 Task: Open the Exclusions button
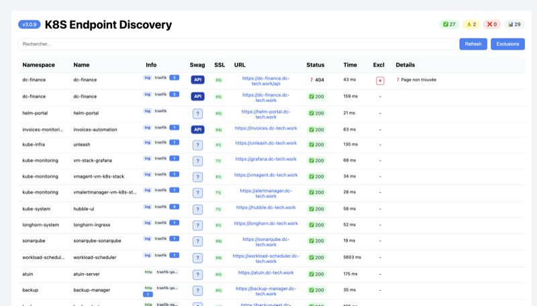point(507,44)
